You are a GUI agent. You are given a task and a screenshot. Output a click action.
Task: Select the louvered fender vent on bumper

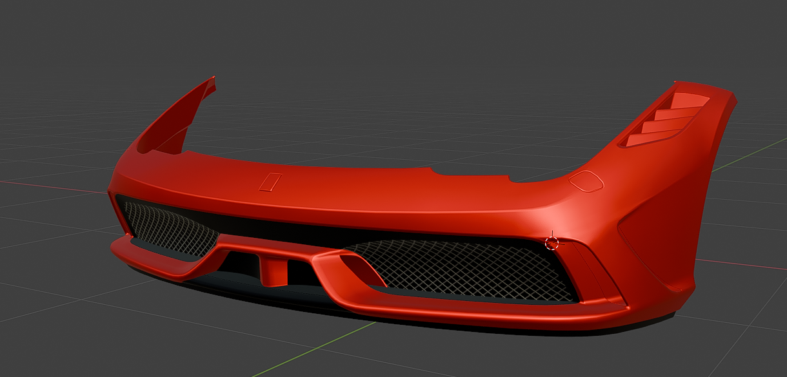tap(663, 120)
